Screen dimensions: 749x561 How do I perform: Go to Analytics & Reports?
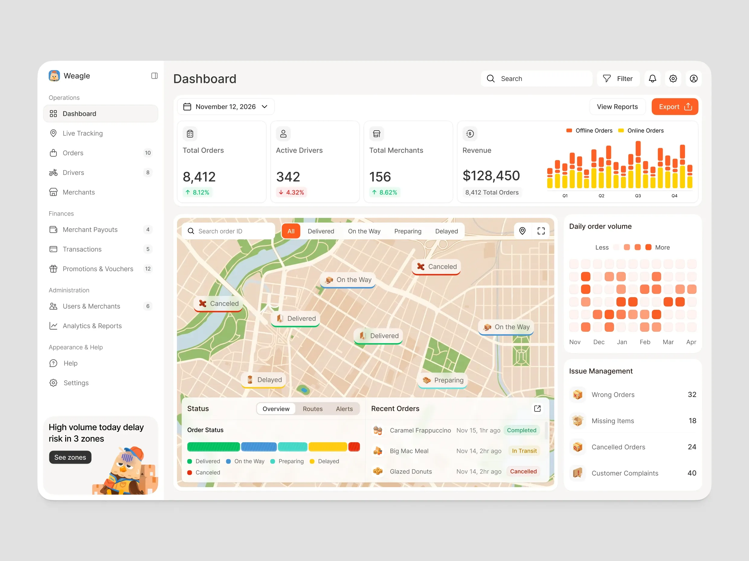coord(101,326)
